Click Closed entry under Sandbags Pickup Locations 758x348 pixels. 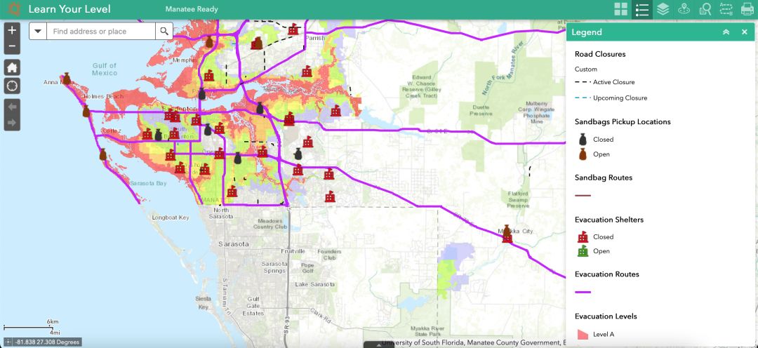tap(604, 139)
